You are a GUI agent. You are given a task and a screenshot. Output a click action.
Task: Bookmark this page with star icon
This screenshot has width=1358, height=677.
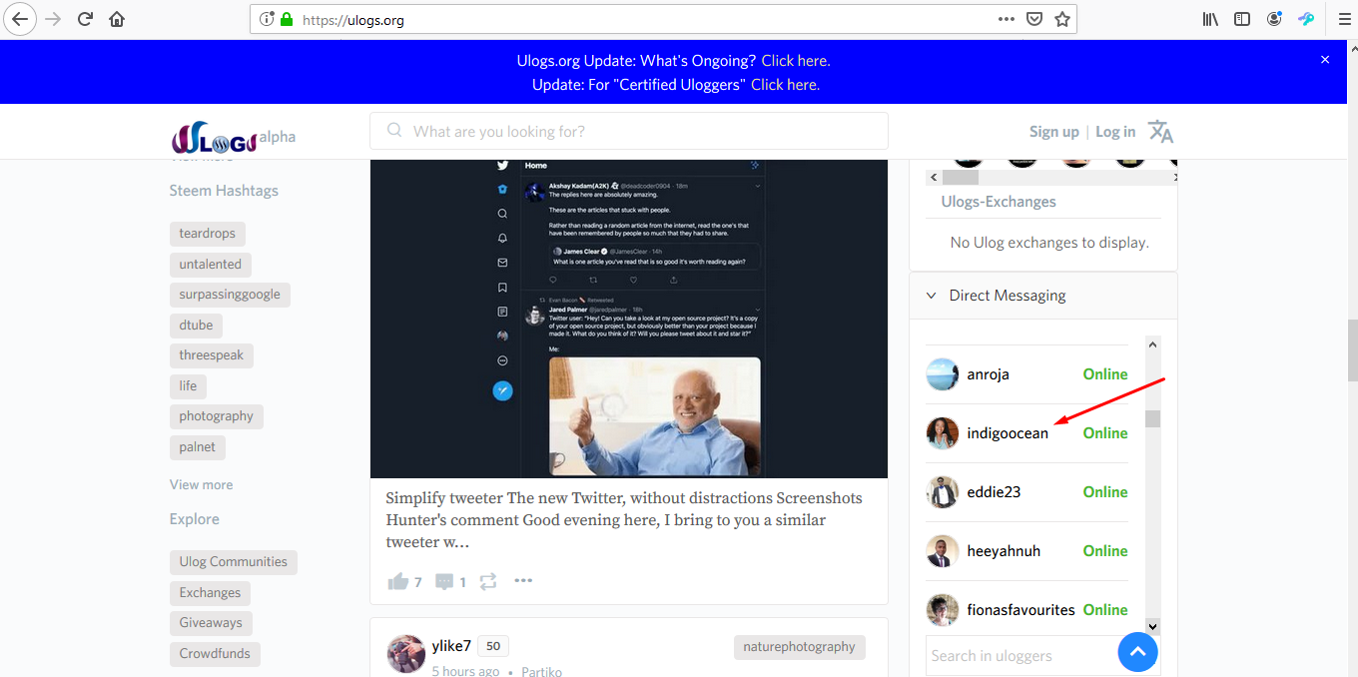pyautogui.click(x=1062, y=19)
